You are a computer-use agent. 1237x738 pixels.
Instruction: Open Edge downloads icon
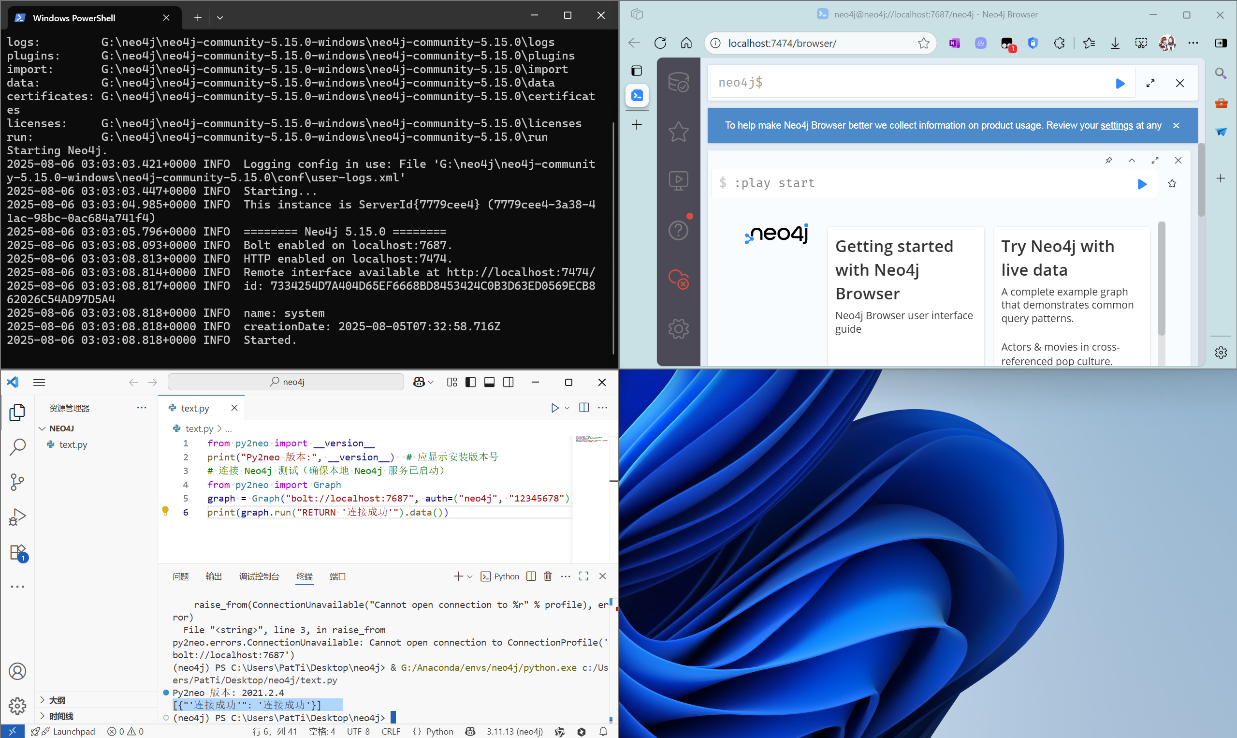coord(1115,43)
